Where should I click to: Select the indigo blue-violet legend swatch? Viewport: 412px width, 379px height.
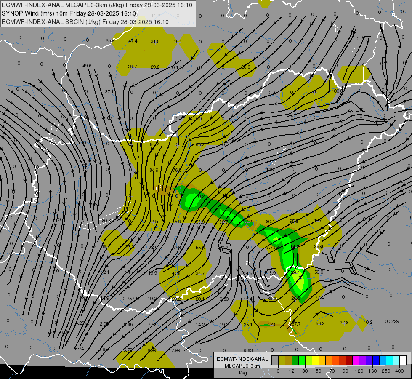point(369,360)
